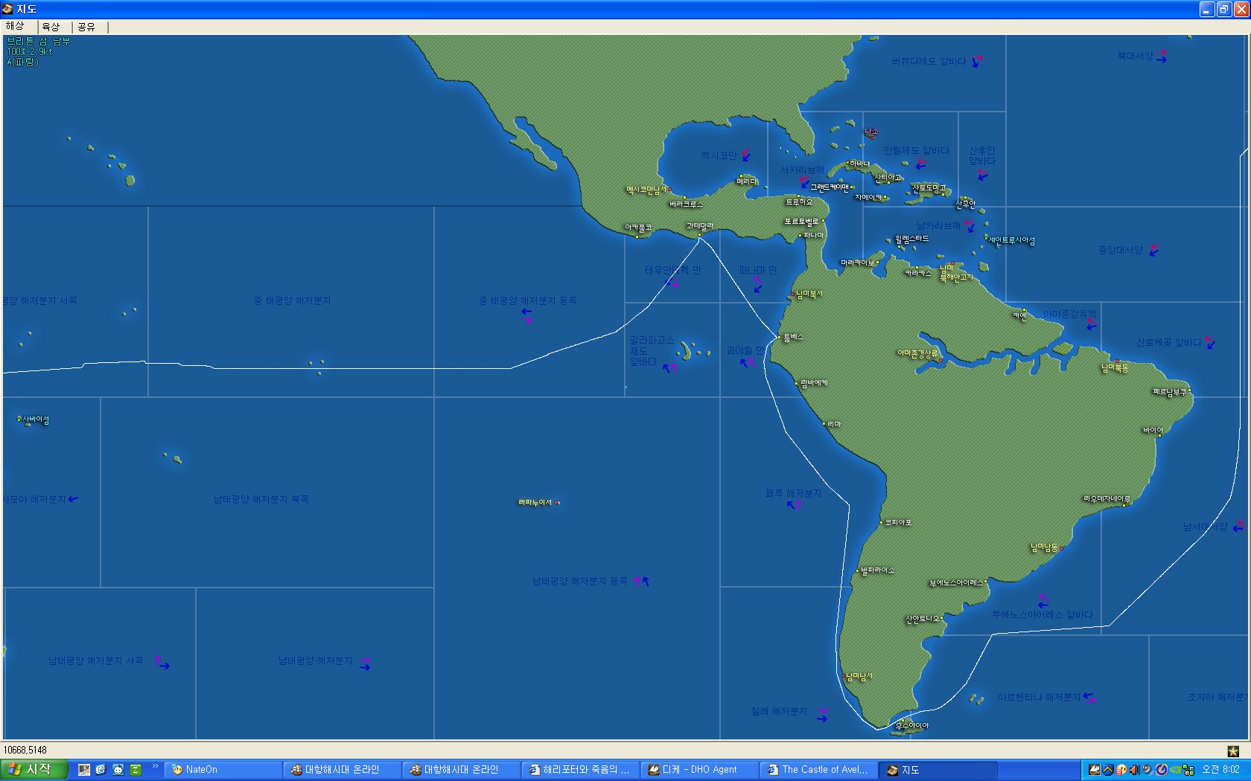Click the 나소 red port marker
The image size is (1251, 781).
tap(871, 136)
